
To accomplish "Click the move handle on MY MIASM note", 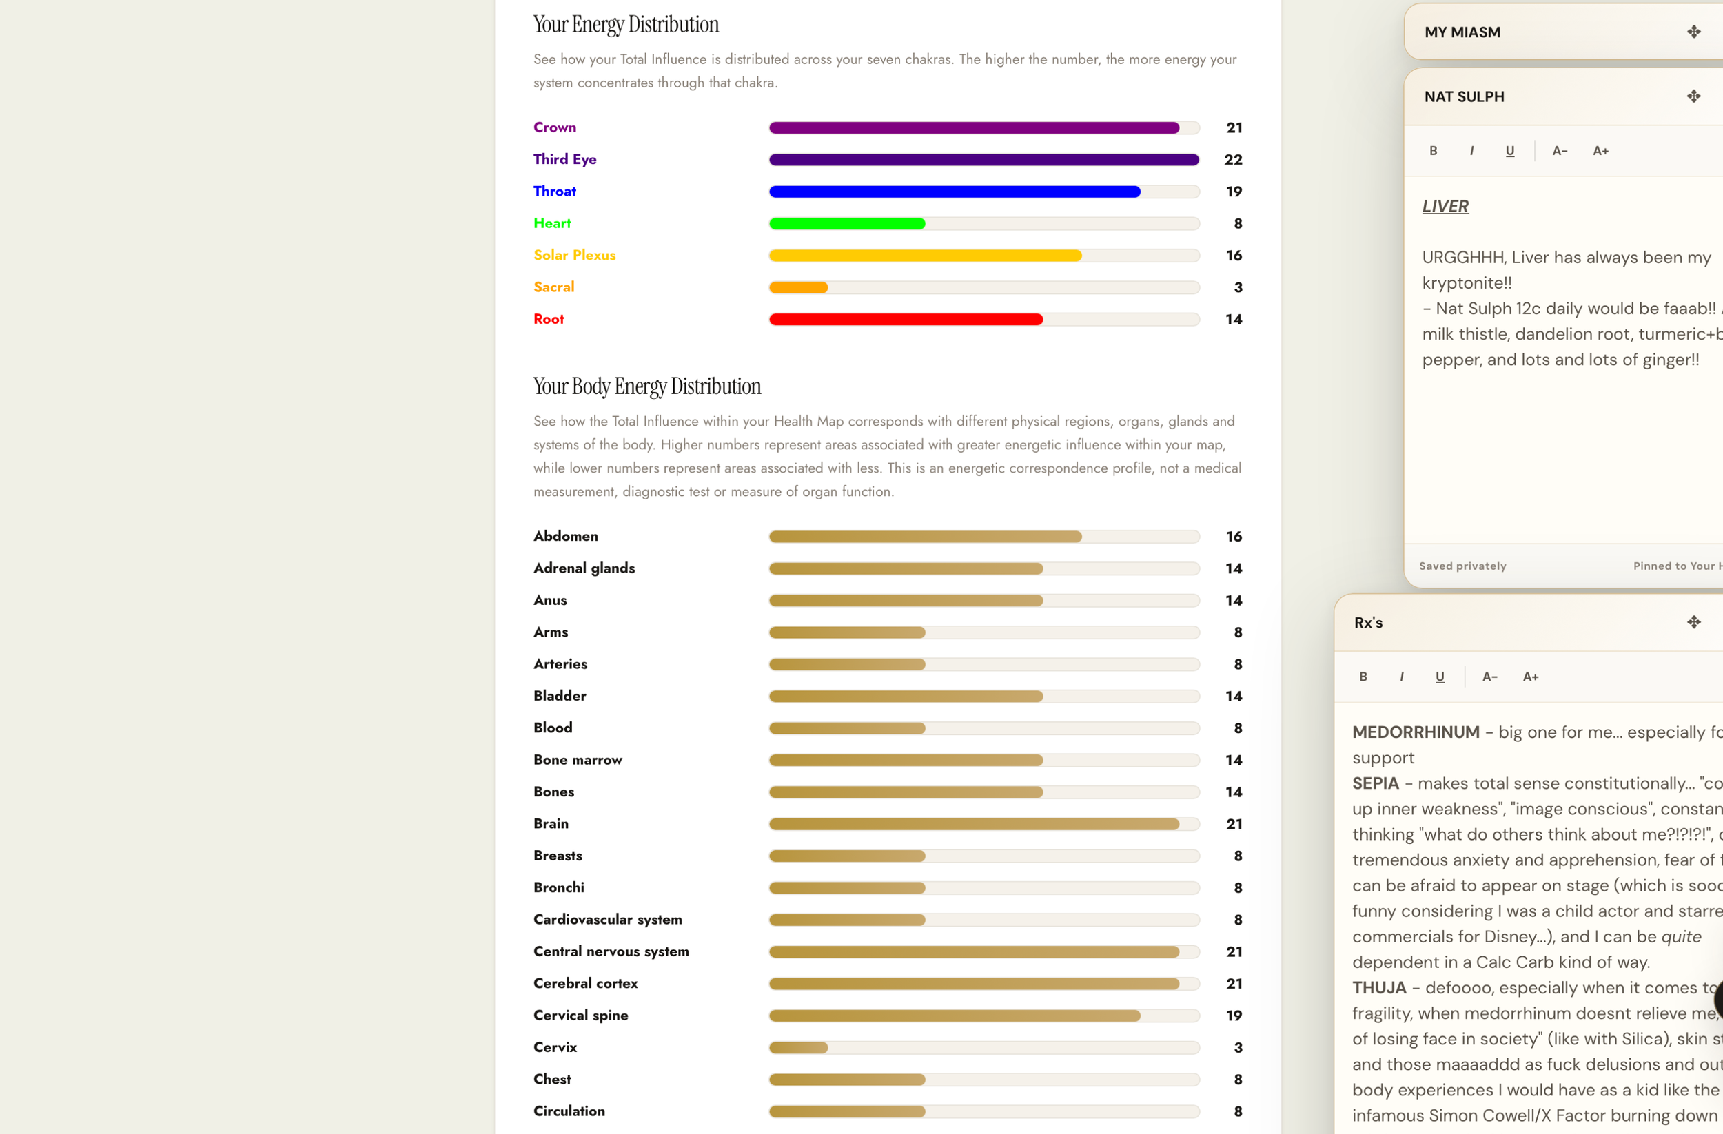I will click(1693, 32).
